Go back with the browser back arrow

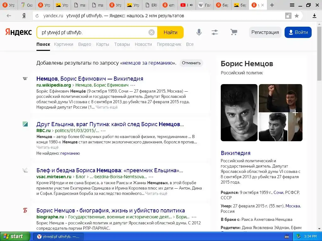(x=8, y=16)
